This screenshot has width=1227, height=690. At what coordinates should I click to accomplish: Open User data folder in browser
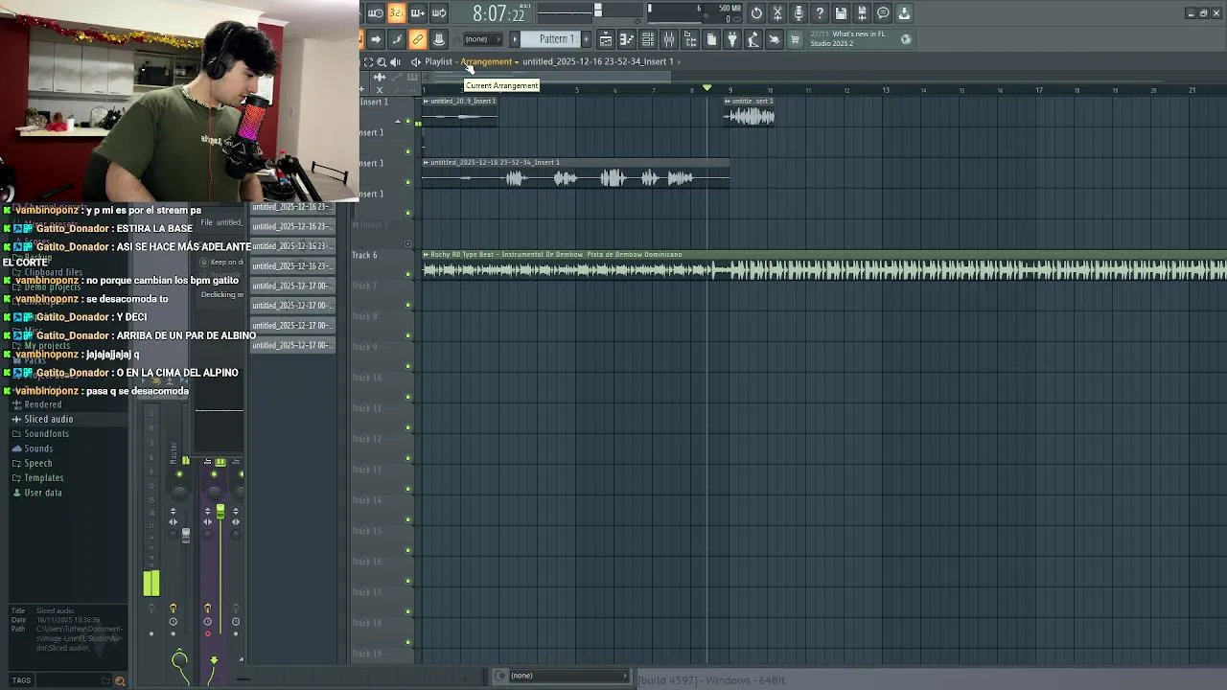(42, 493)
